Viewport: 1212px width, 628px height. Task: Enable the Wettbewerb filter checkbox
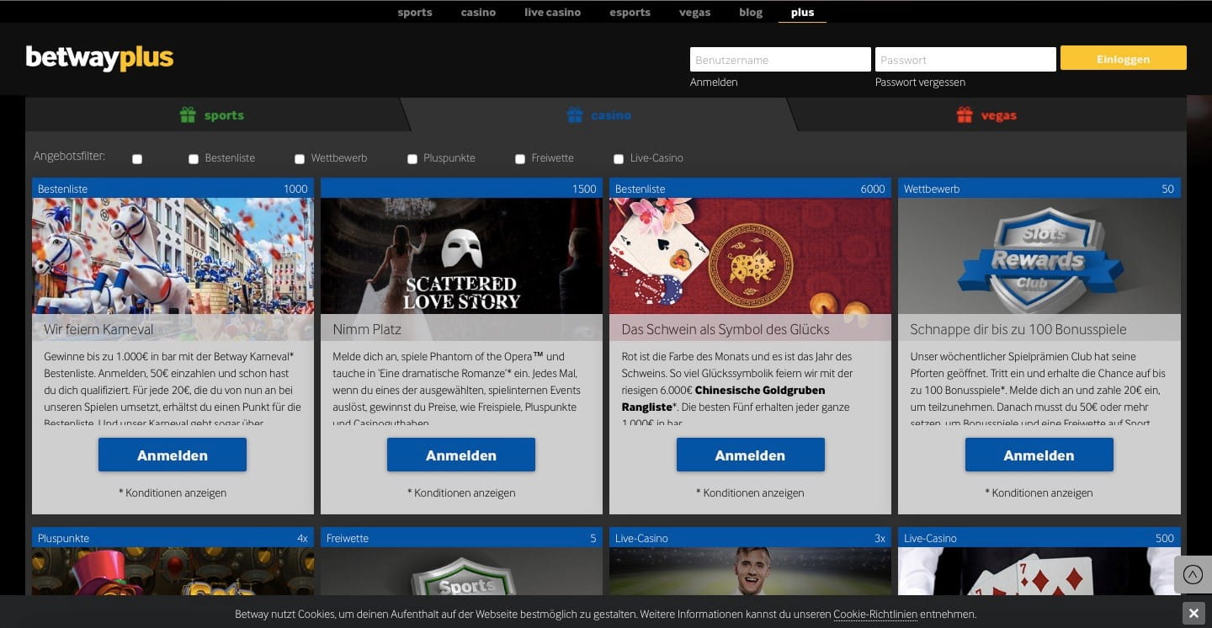[x=300, y=159]
